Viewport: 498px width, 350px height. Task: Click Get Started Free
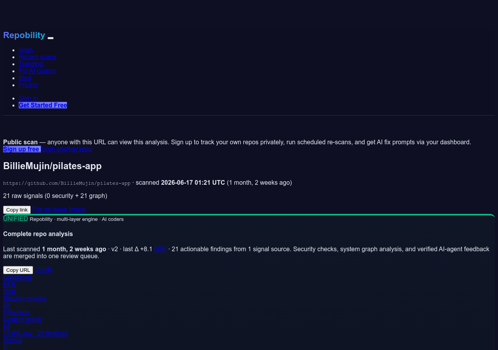(43, 105)
